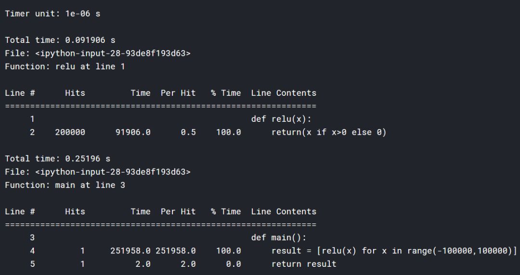Click the 100.0 percent value on the relu row
Viewport: 520px width, 275px height.
coord(228,132)
